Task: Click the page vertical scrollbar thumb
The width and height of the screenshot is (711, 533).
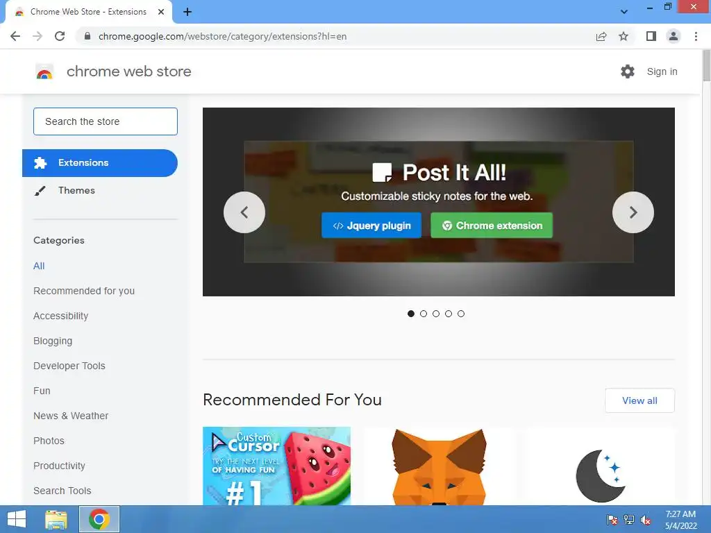Action: (706, 66)
